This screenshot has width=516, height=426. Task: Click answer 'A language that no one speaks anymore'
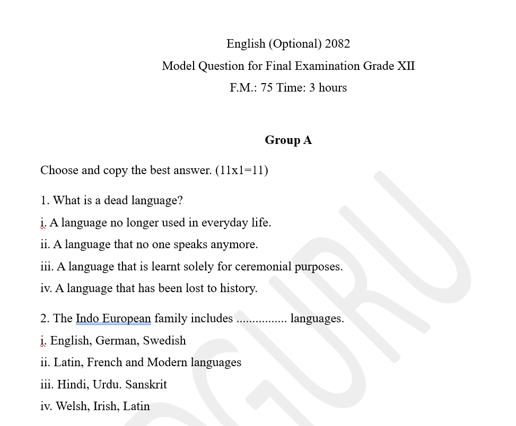point(155,244)
